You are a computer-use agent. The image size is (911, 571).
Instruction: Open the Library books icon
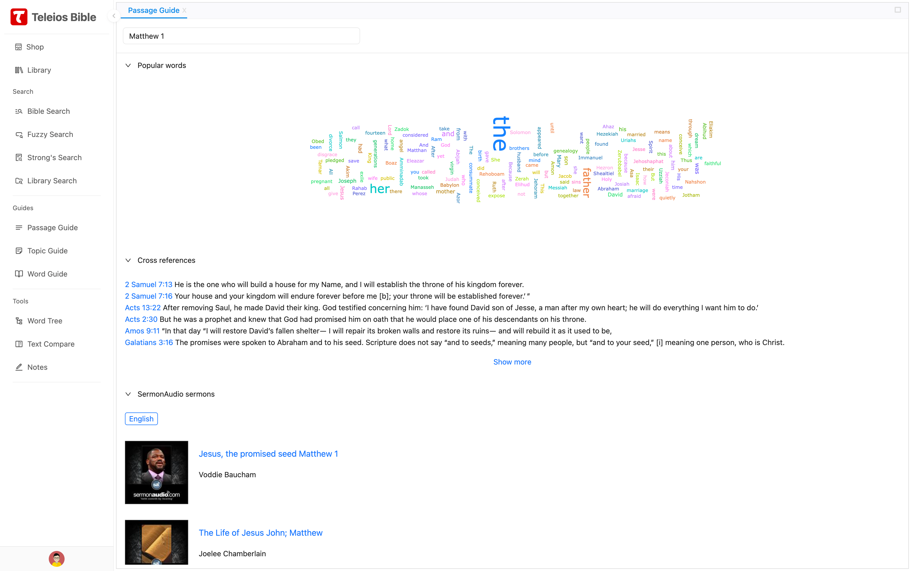[19, 70]
